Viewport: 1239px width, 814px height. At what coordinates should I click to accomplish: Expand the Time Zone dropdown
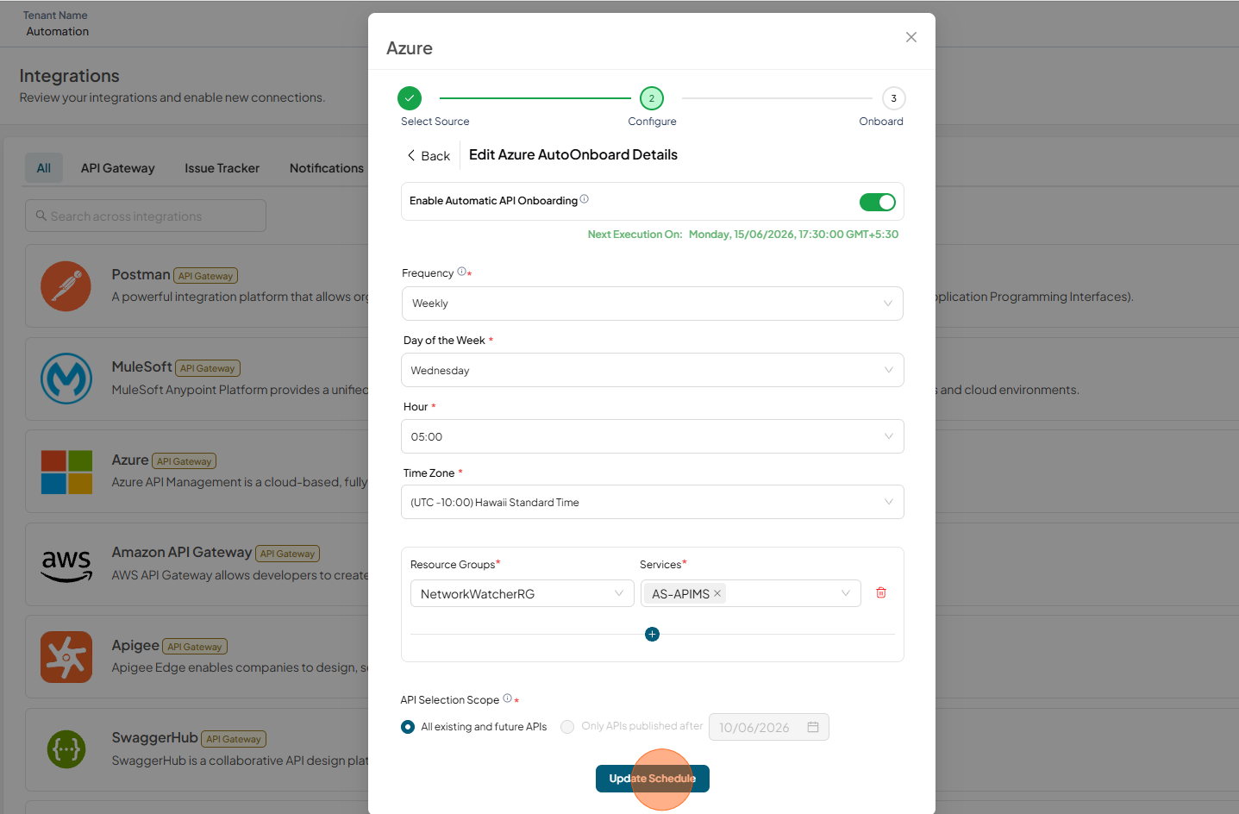click(653, 502)
